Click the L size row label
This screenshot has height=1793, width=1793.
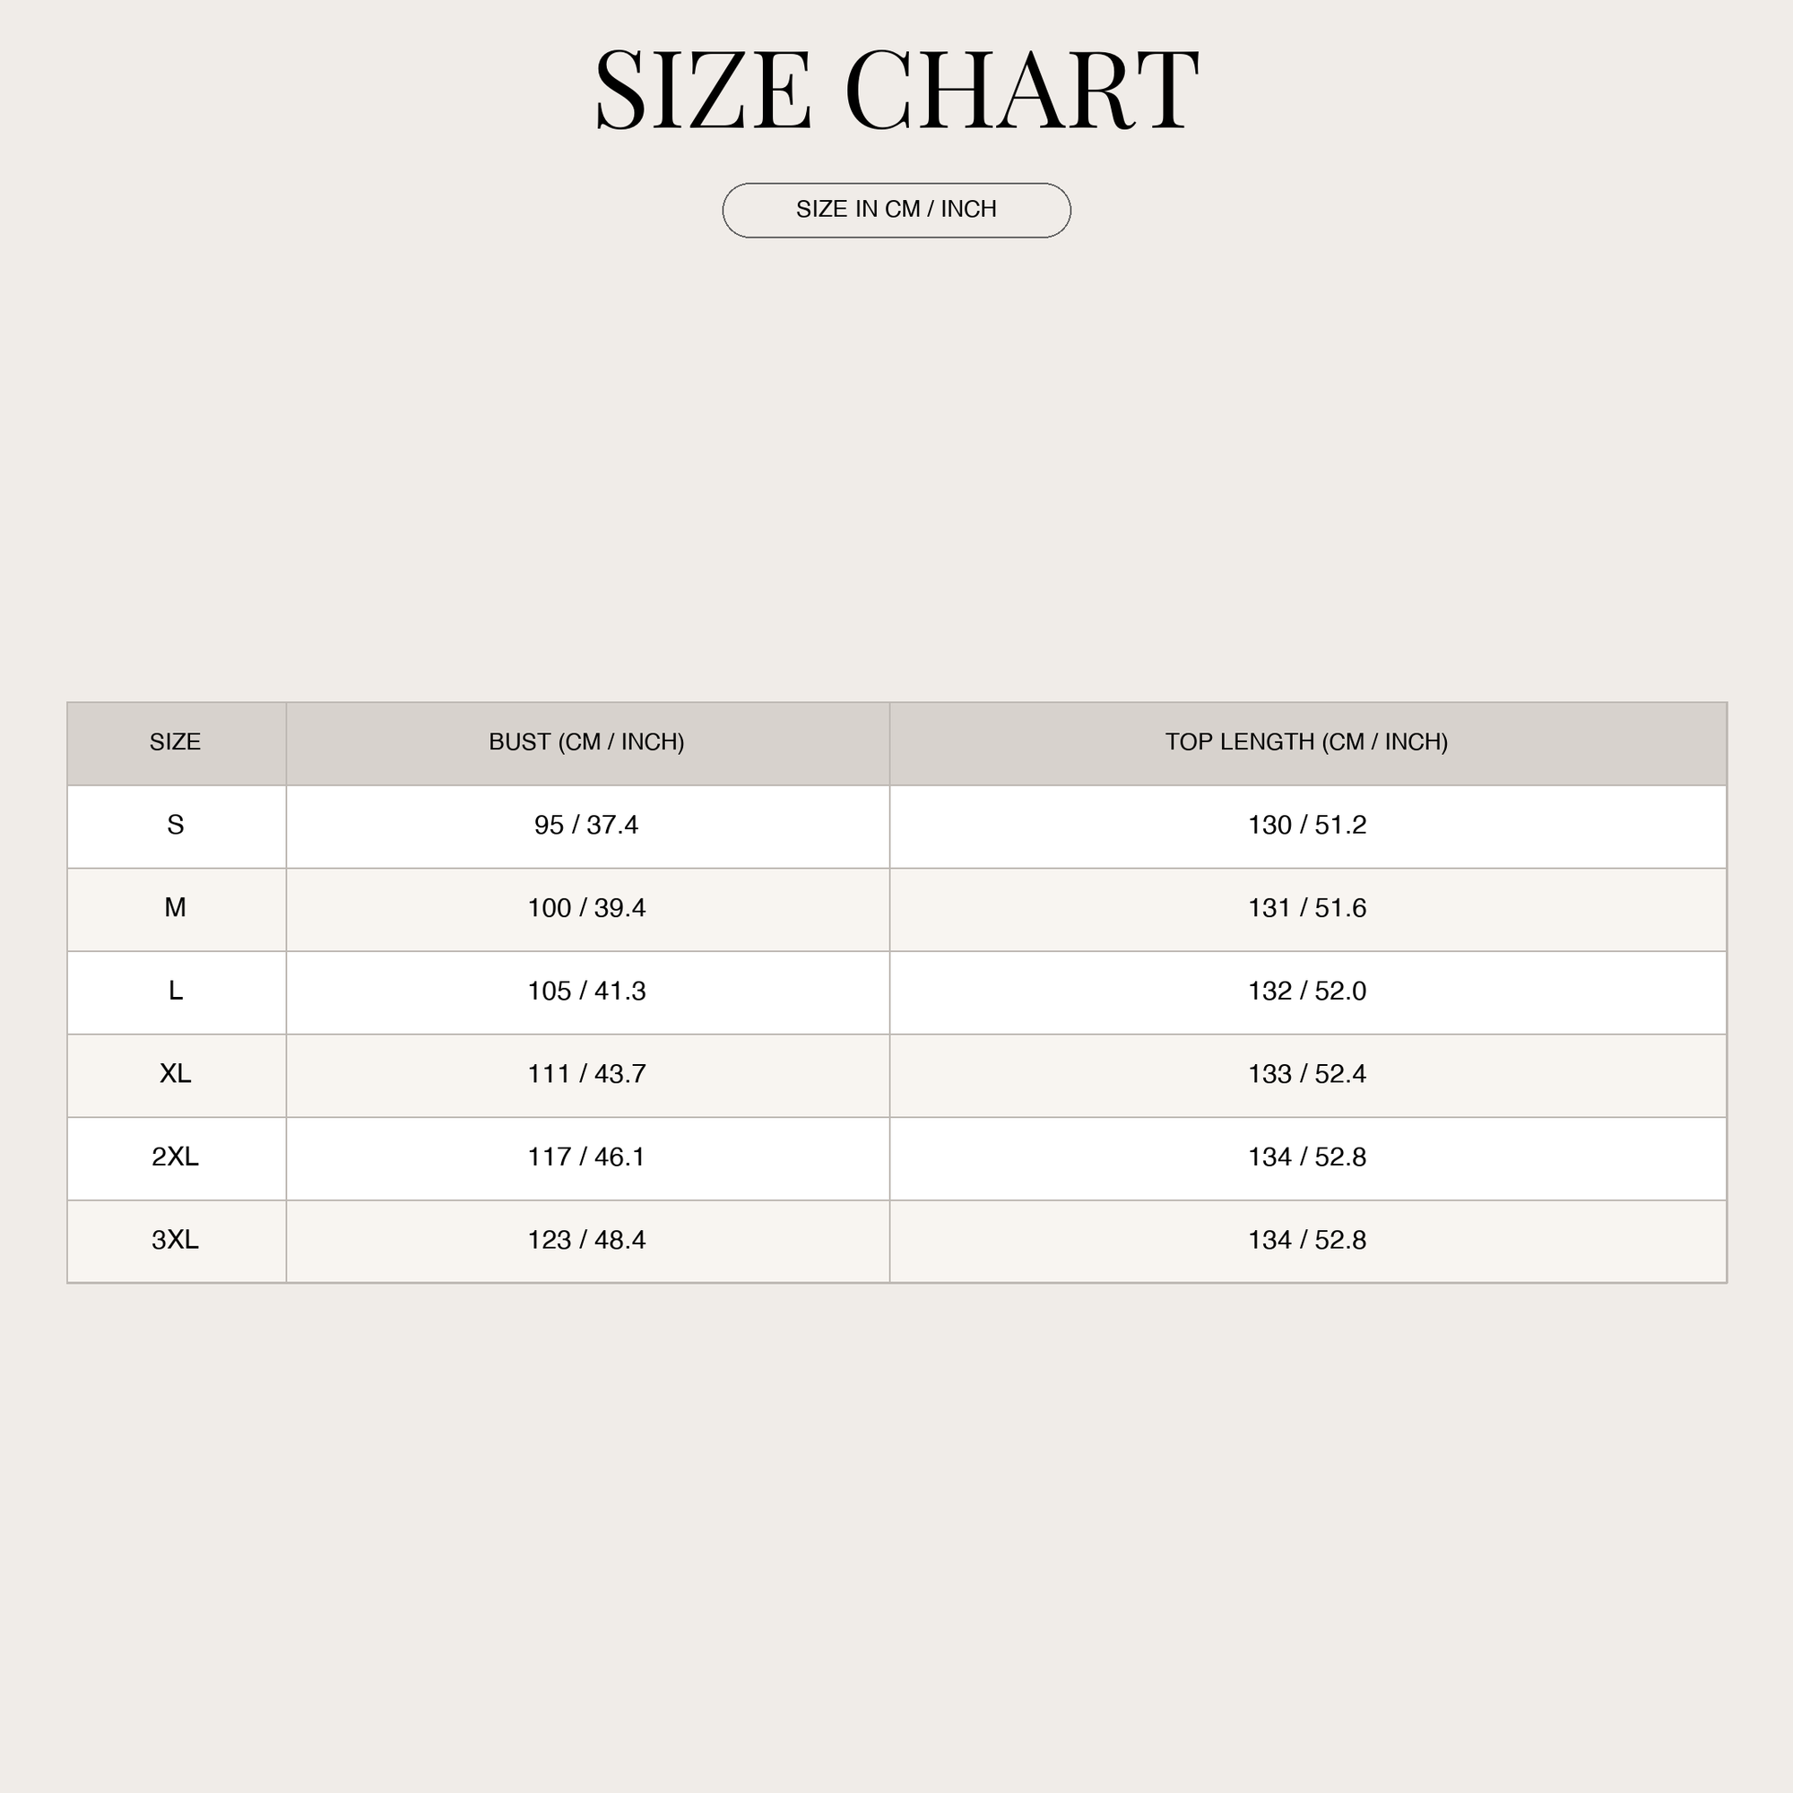pos(176,992)
